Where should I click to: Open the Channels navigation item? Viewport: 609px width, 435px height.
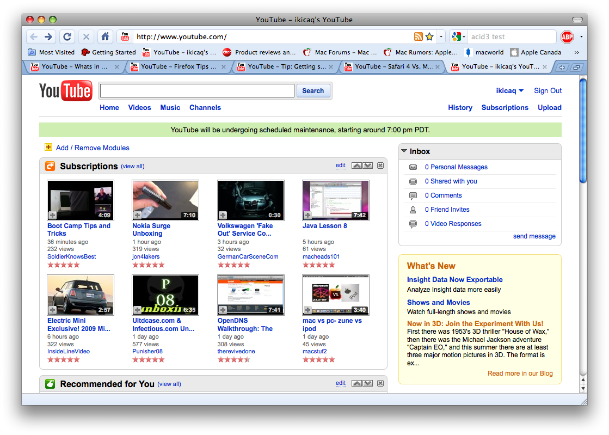pos(205,108)
